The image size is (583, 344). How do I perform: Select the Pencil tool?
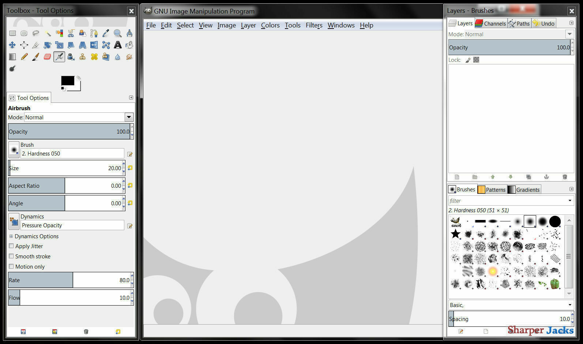(x=24, y=57)
